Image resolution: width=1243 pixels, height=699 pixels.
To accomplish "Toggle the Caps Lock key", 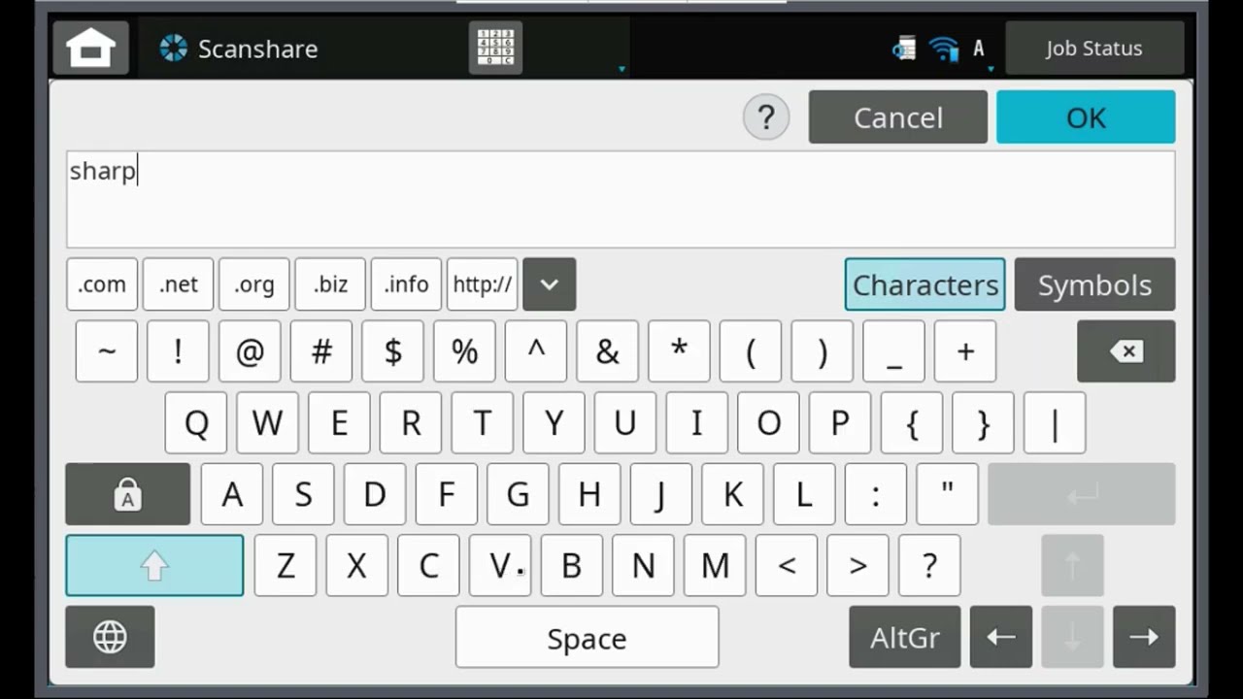I will (127, 495).
